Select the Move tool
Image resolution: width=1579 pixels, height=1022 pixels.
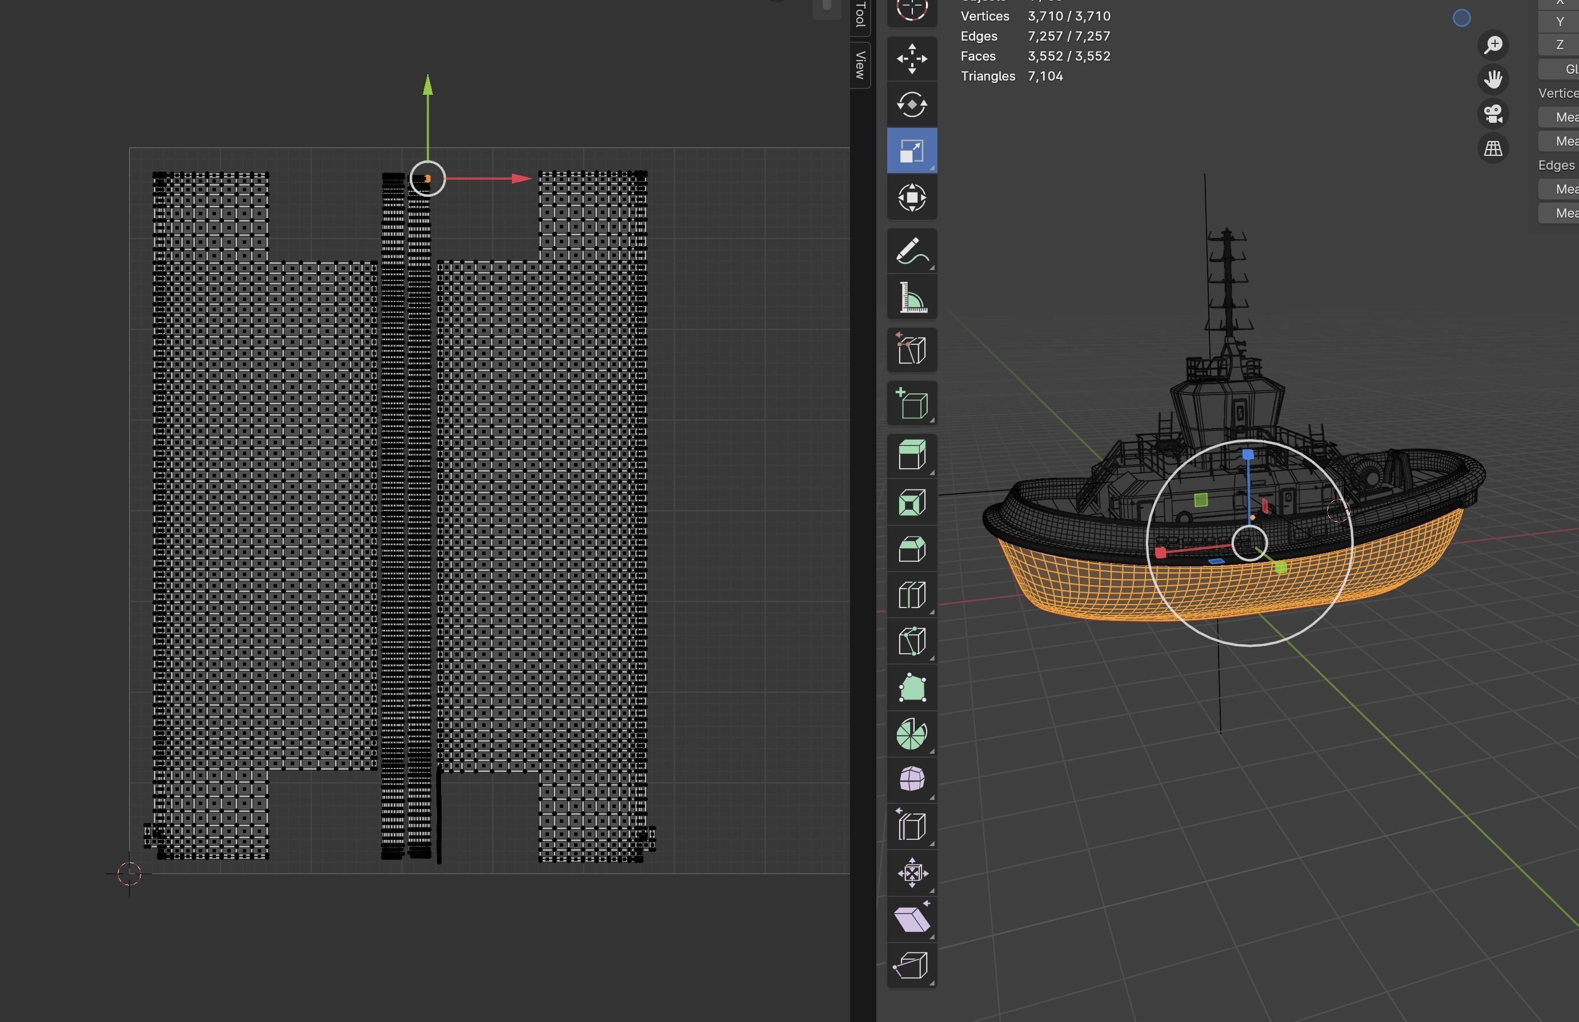tap(912, 58)
